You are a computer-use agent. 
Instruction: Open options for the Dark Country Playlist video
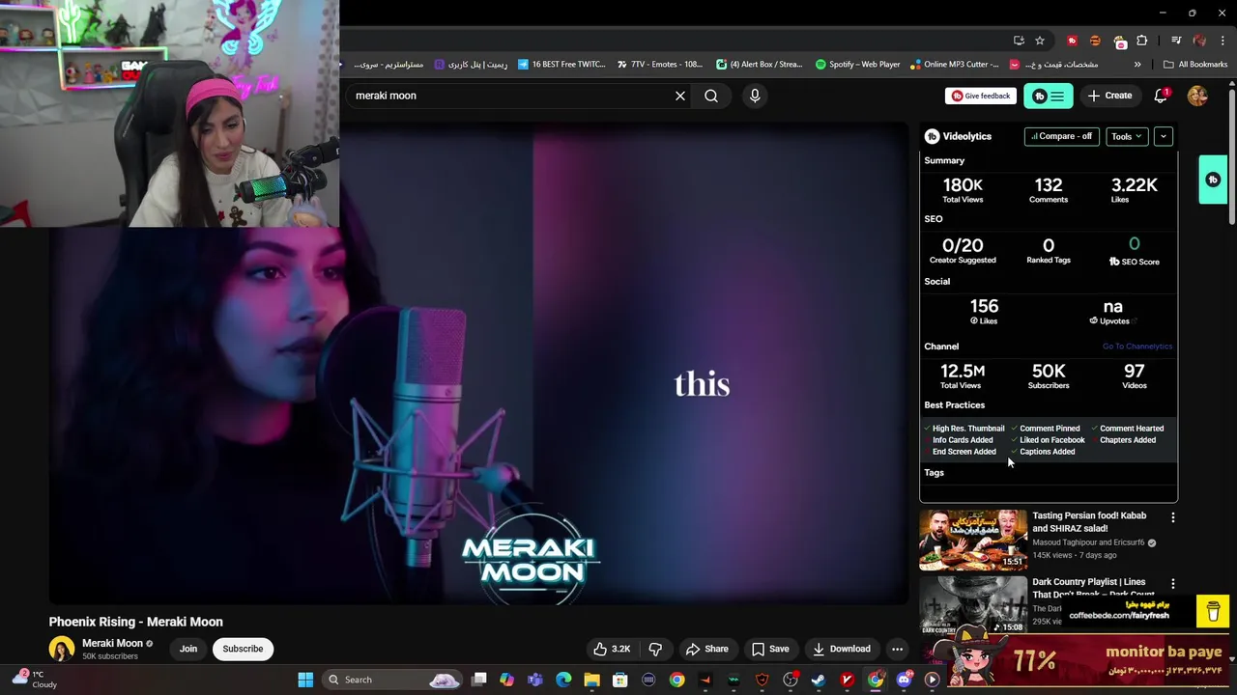tap(1172, 584)
